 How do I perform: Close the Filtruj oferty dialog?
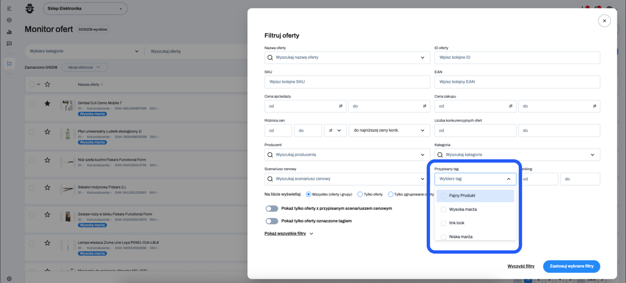tap(604, 20)
